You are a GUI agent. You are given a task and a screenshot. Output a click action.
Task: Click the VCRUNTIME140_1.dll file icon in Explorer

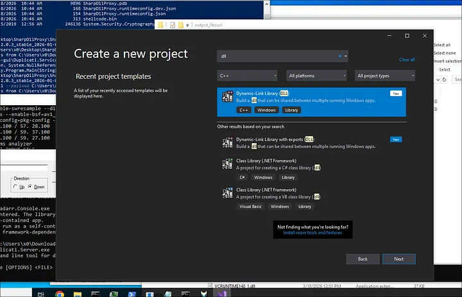tap(210, 286)
